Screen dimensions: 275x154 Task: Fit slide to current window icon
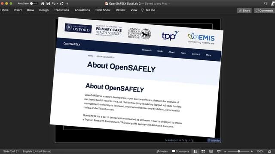click(269, 151)
